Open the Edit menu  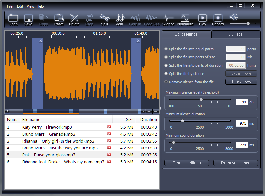point(20,6)
